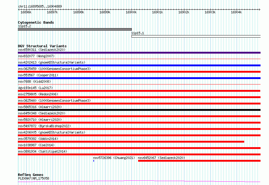269x185 pixels.
Task: Open variant nsv7688 (Kidd2008) label
Action: point(34,81)
